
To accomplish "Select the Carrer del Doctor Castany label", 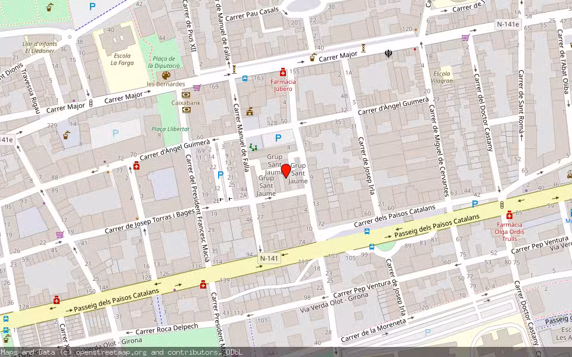I will point(484,112).
